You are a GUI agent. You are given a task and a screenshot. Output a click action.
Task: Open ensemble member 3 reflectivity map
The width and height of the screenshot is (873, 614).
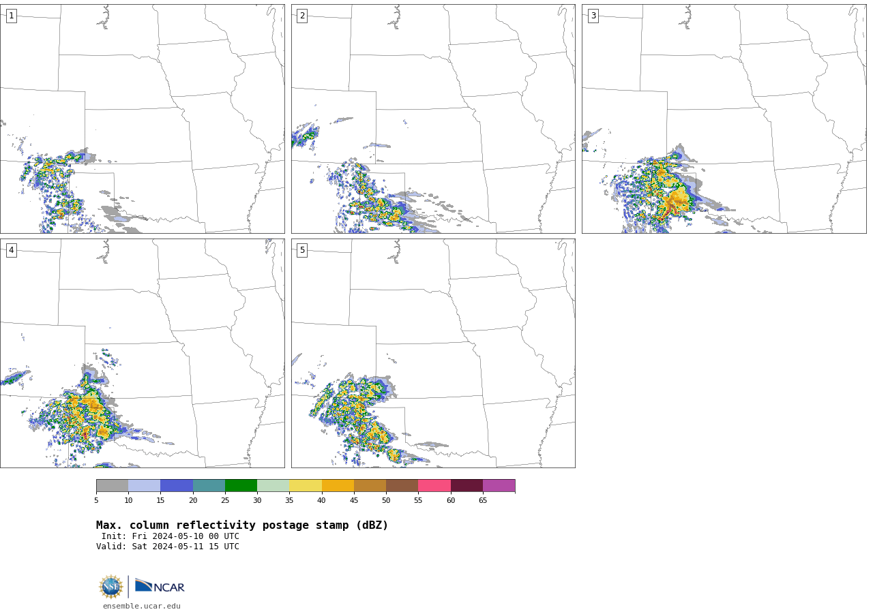724,119
